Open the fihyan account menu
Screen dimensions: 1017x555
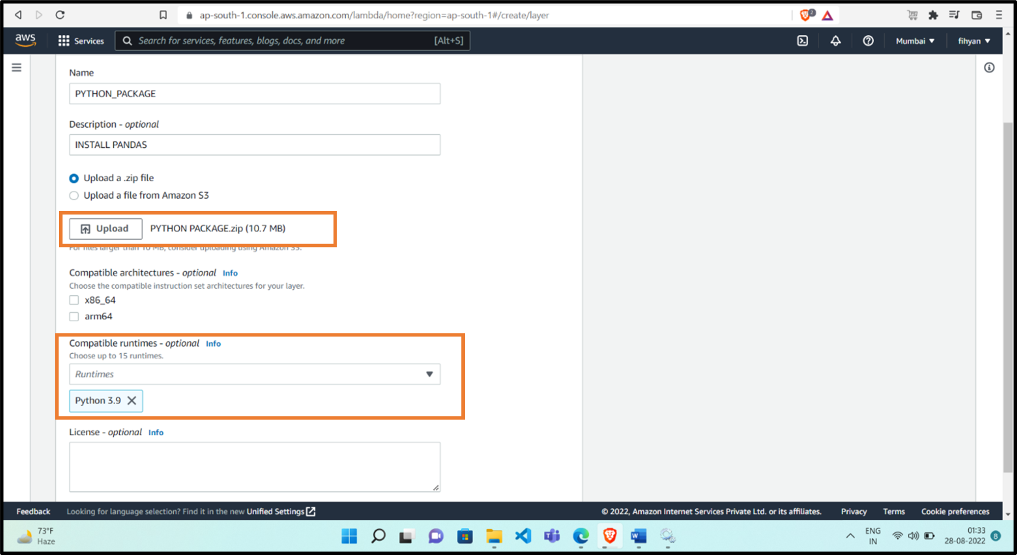click(x=973, y=41)
